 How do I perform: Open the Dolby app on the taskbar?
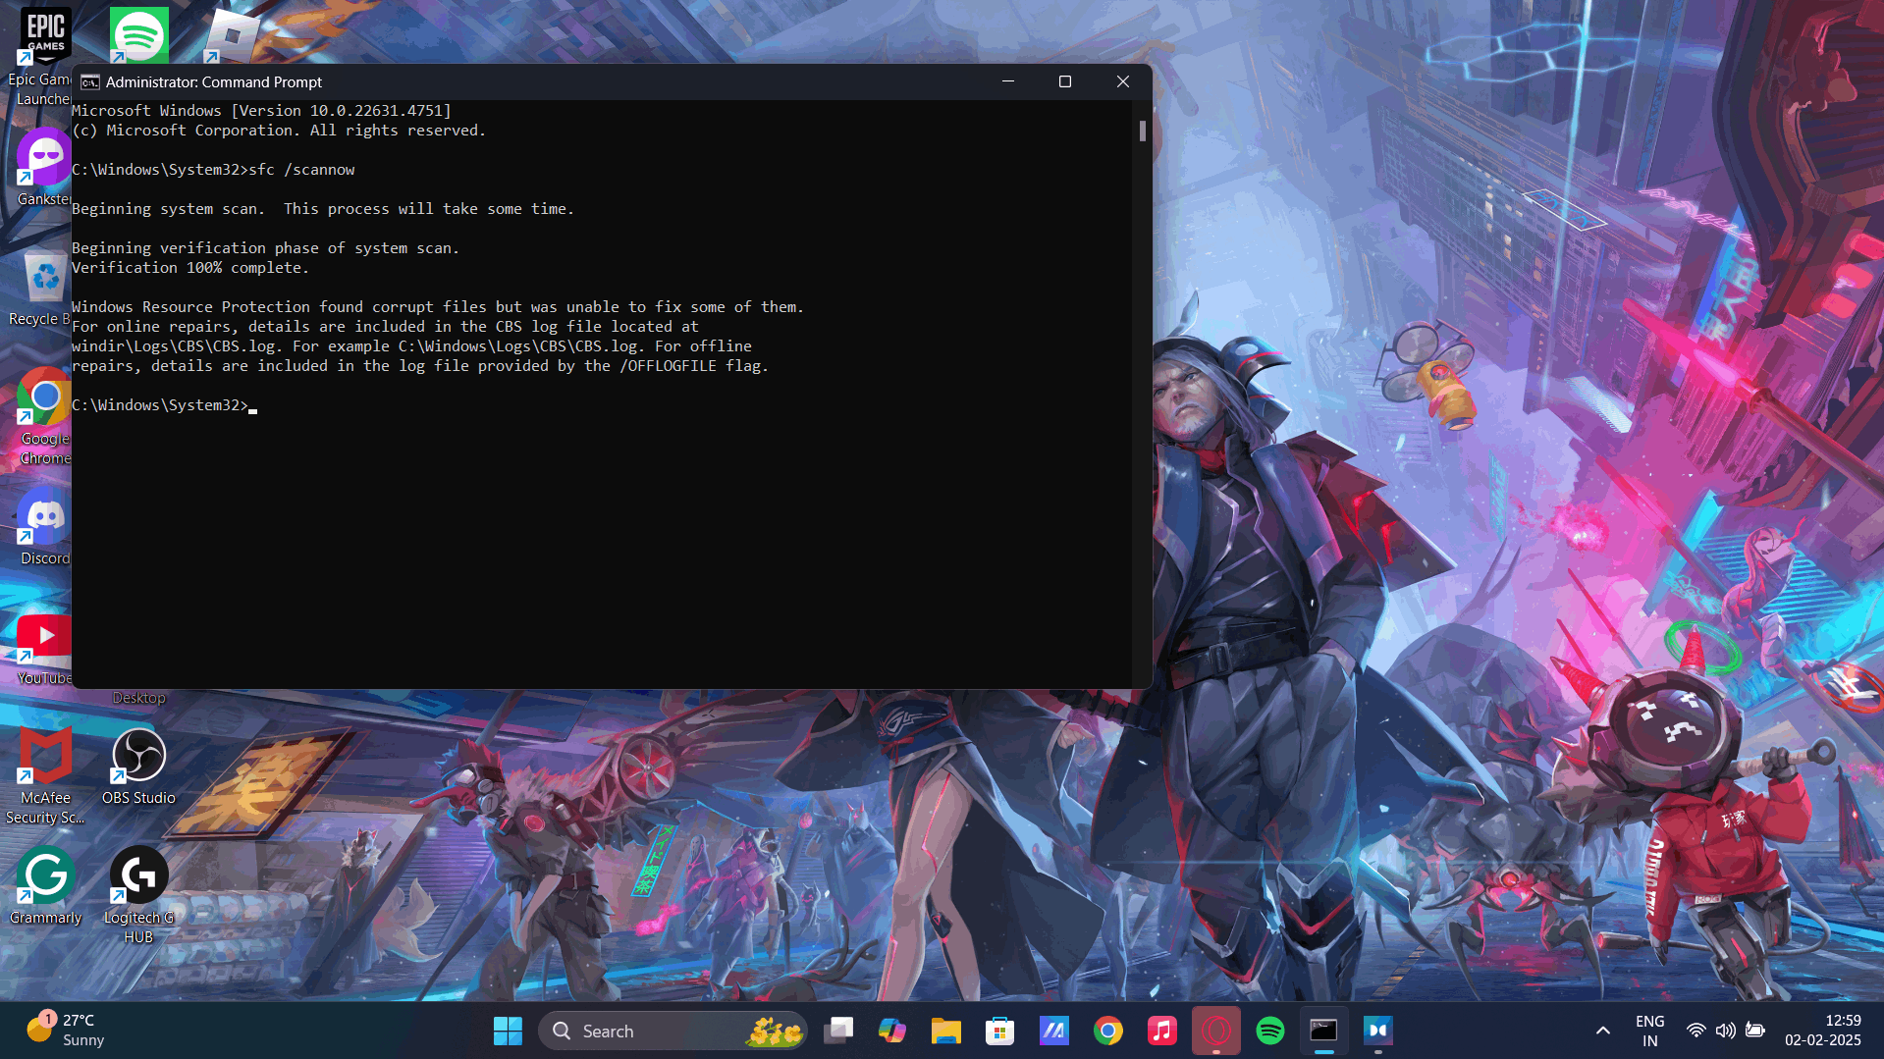(x=1378, y=1031)
